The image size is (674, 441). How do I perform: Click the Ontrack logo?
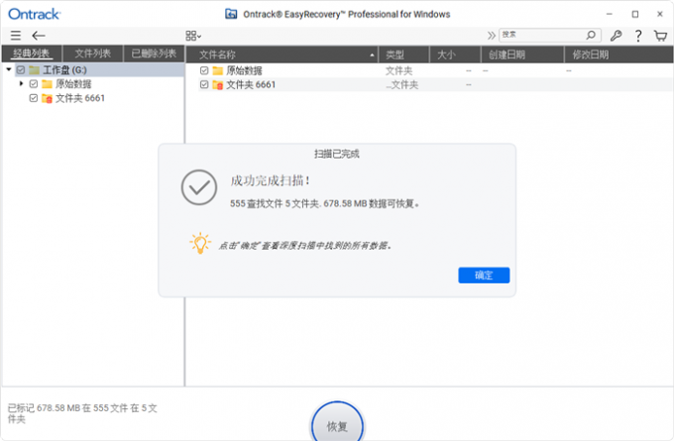coord(35,14)
